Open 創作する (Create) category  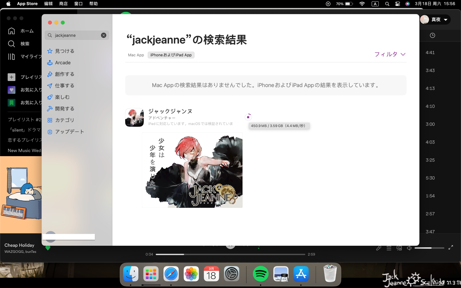click(x=61, y=74)
